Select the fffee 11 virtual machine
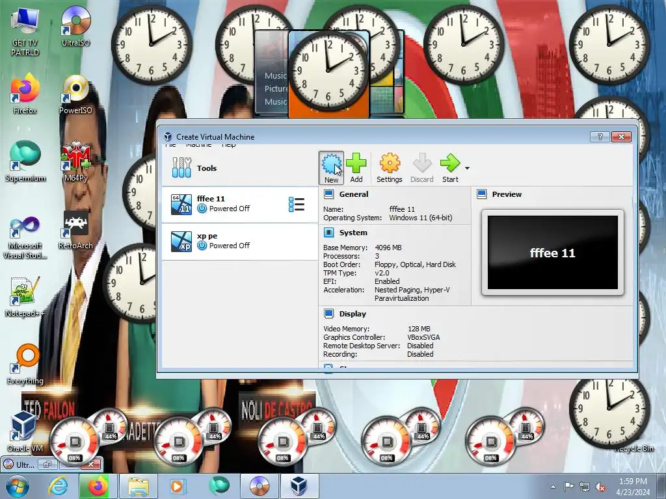 coord(239,204)
